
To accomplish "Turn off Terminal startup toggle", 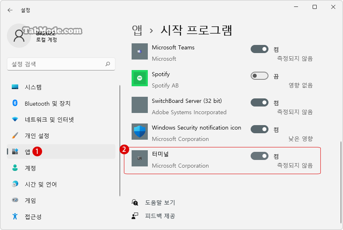I will point(260,156).
